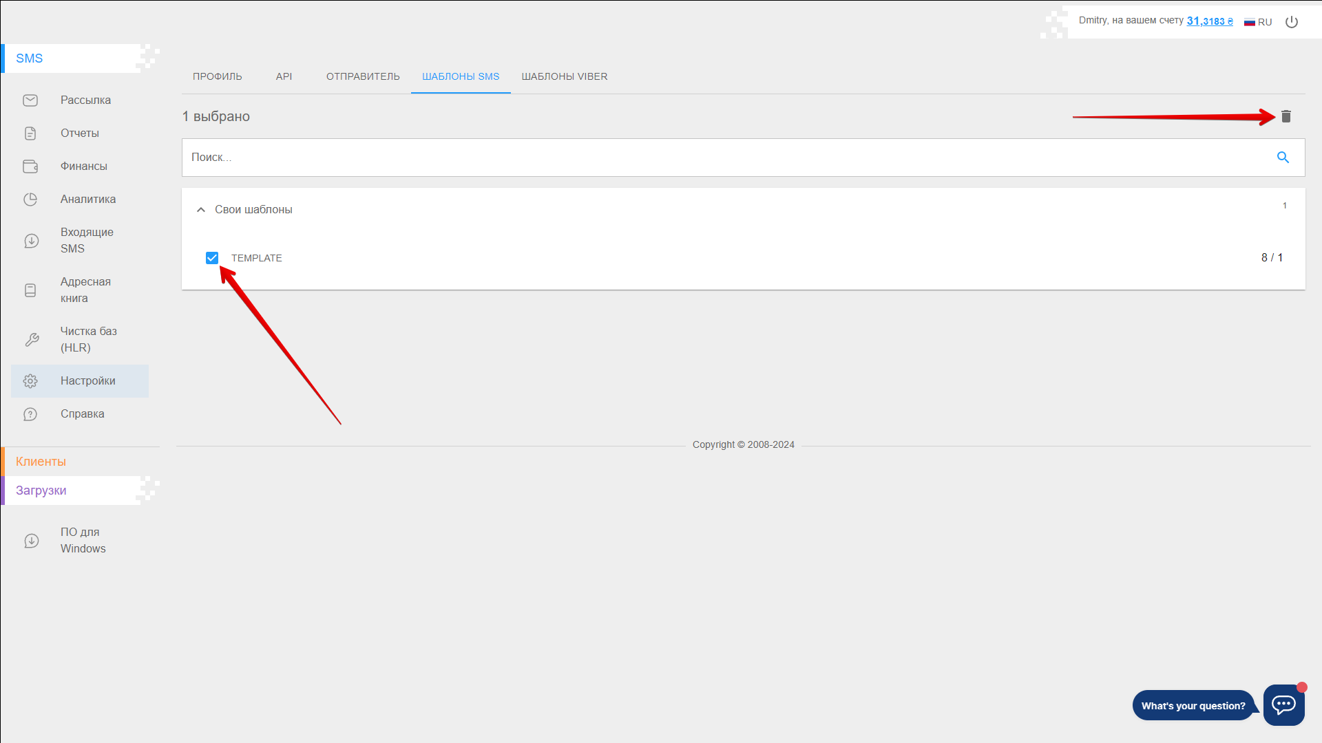Collapse the Загрузки sidebar section
This screenshot has height=743, width=1322.
coord(41,491)
